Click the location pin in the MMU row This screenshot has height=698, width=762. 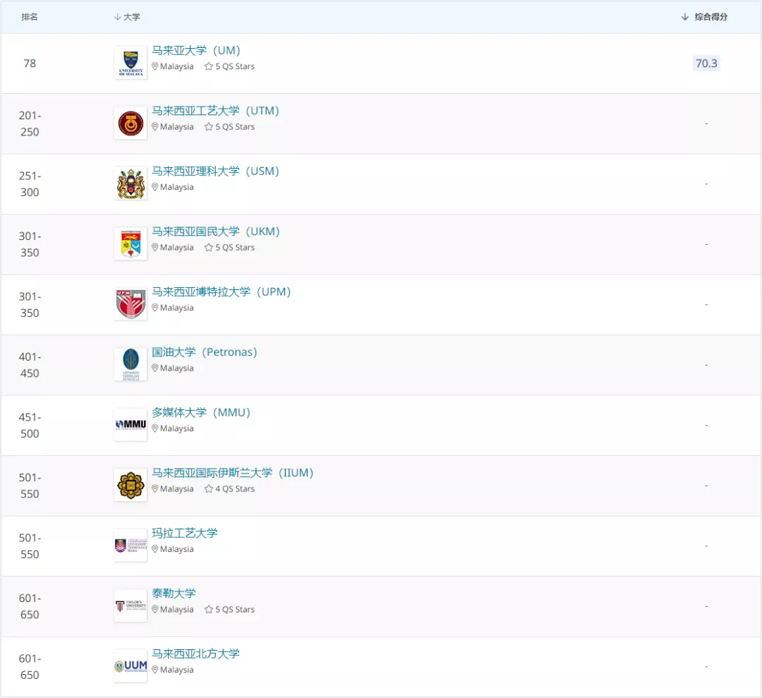155,428
